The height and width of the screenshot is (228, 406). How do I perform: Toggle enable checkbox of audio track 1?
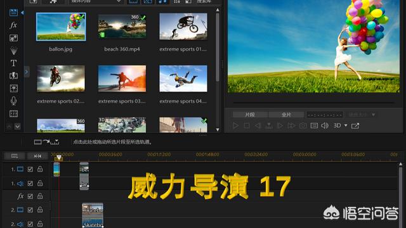click(x=30, y=183)
